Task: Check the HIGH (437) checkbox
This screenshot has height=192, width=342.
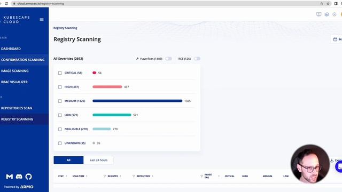Action: pos(60,87)
